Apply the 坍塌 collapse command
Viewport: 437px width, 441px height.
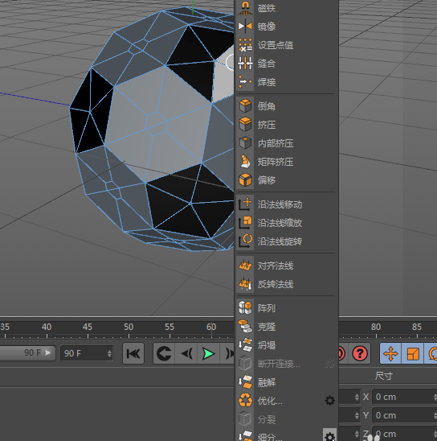click(x=286, y=345)
